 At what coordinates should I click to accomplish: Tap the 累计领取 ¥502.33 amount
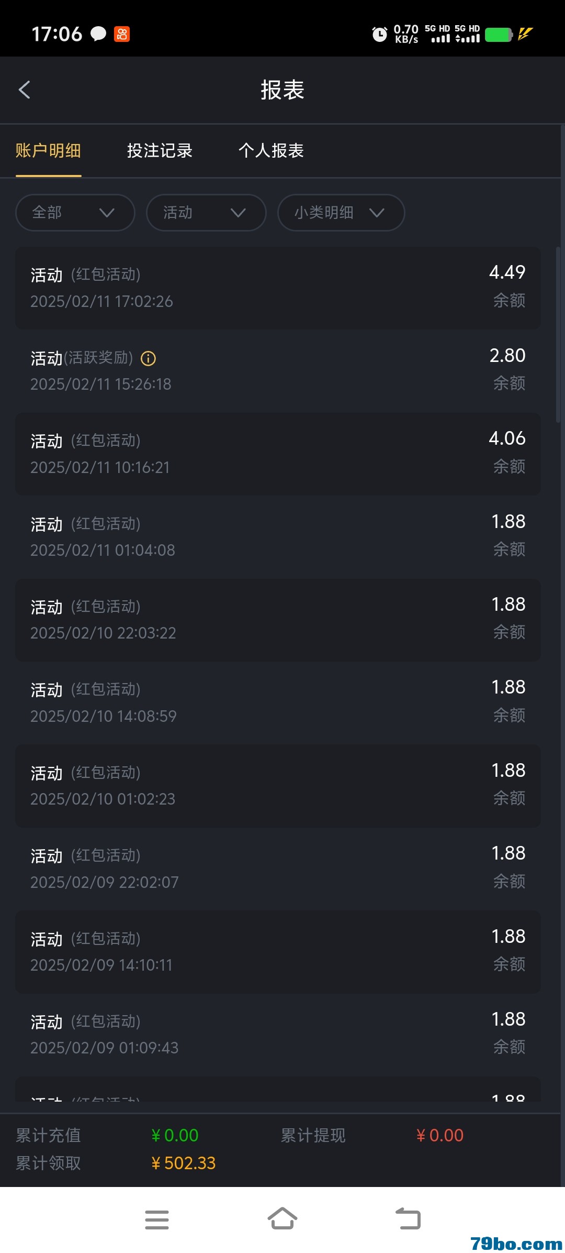tap(184, 1163)
